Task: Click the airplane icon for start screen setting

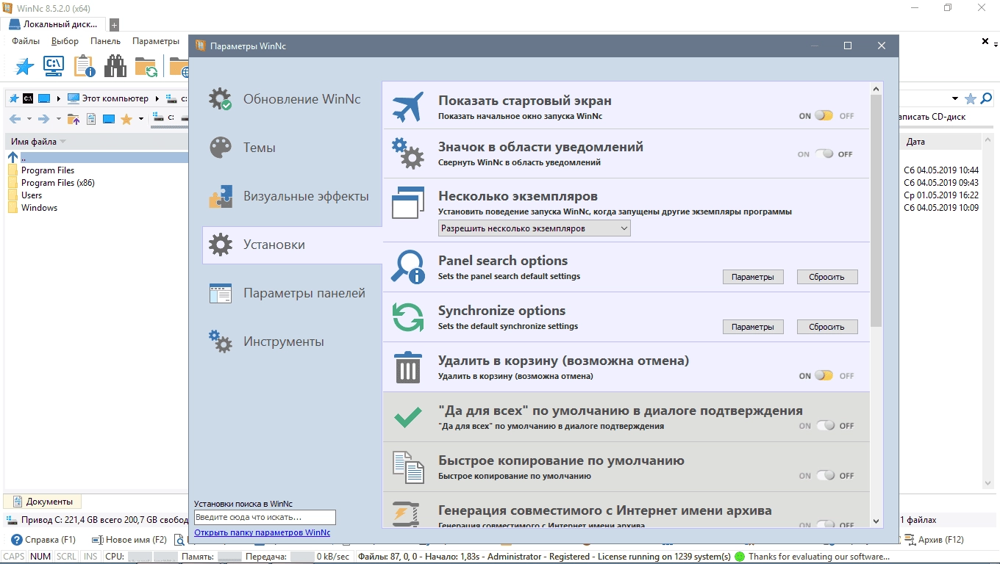Action: coord(408,107)
